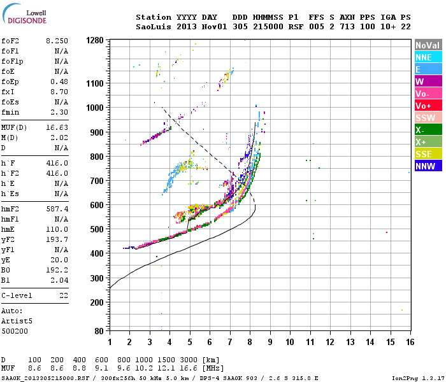Click the MUF value 12.1 in table

coord(166,369)
